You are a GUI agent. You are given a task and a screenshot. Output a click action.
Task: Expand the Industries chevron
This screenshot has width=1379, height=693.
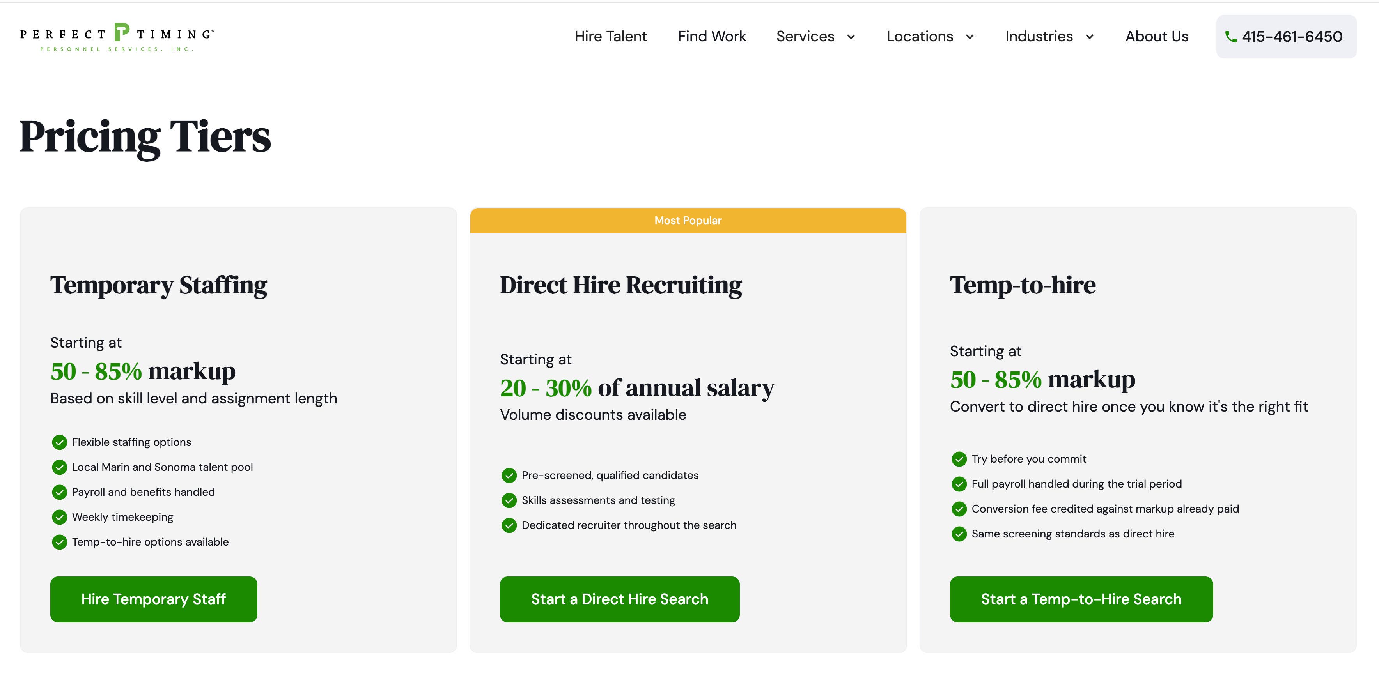click(1089, 37)
